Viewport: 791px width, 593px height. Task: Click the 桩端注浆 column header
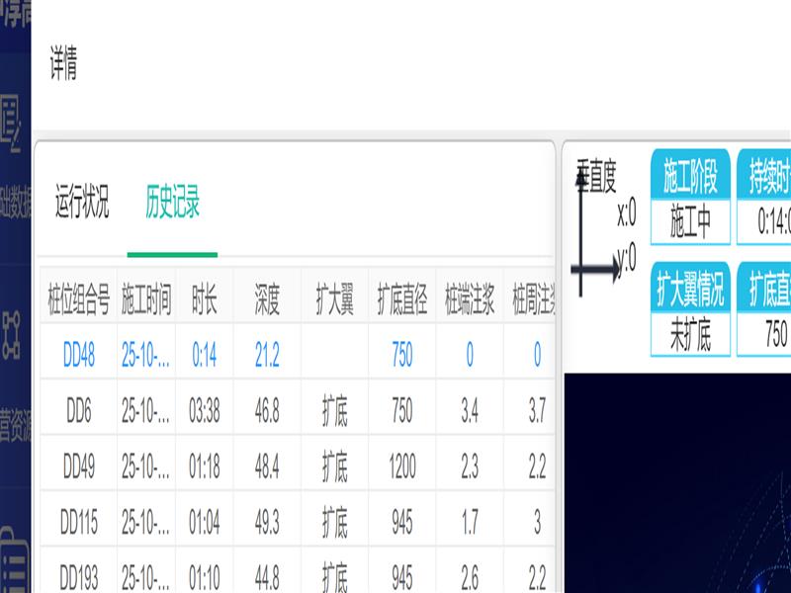pyautogui.click(x=470, y=299)
